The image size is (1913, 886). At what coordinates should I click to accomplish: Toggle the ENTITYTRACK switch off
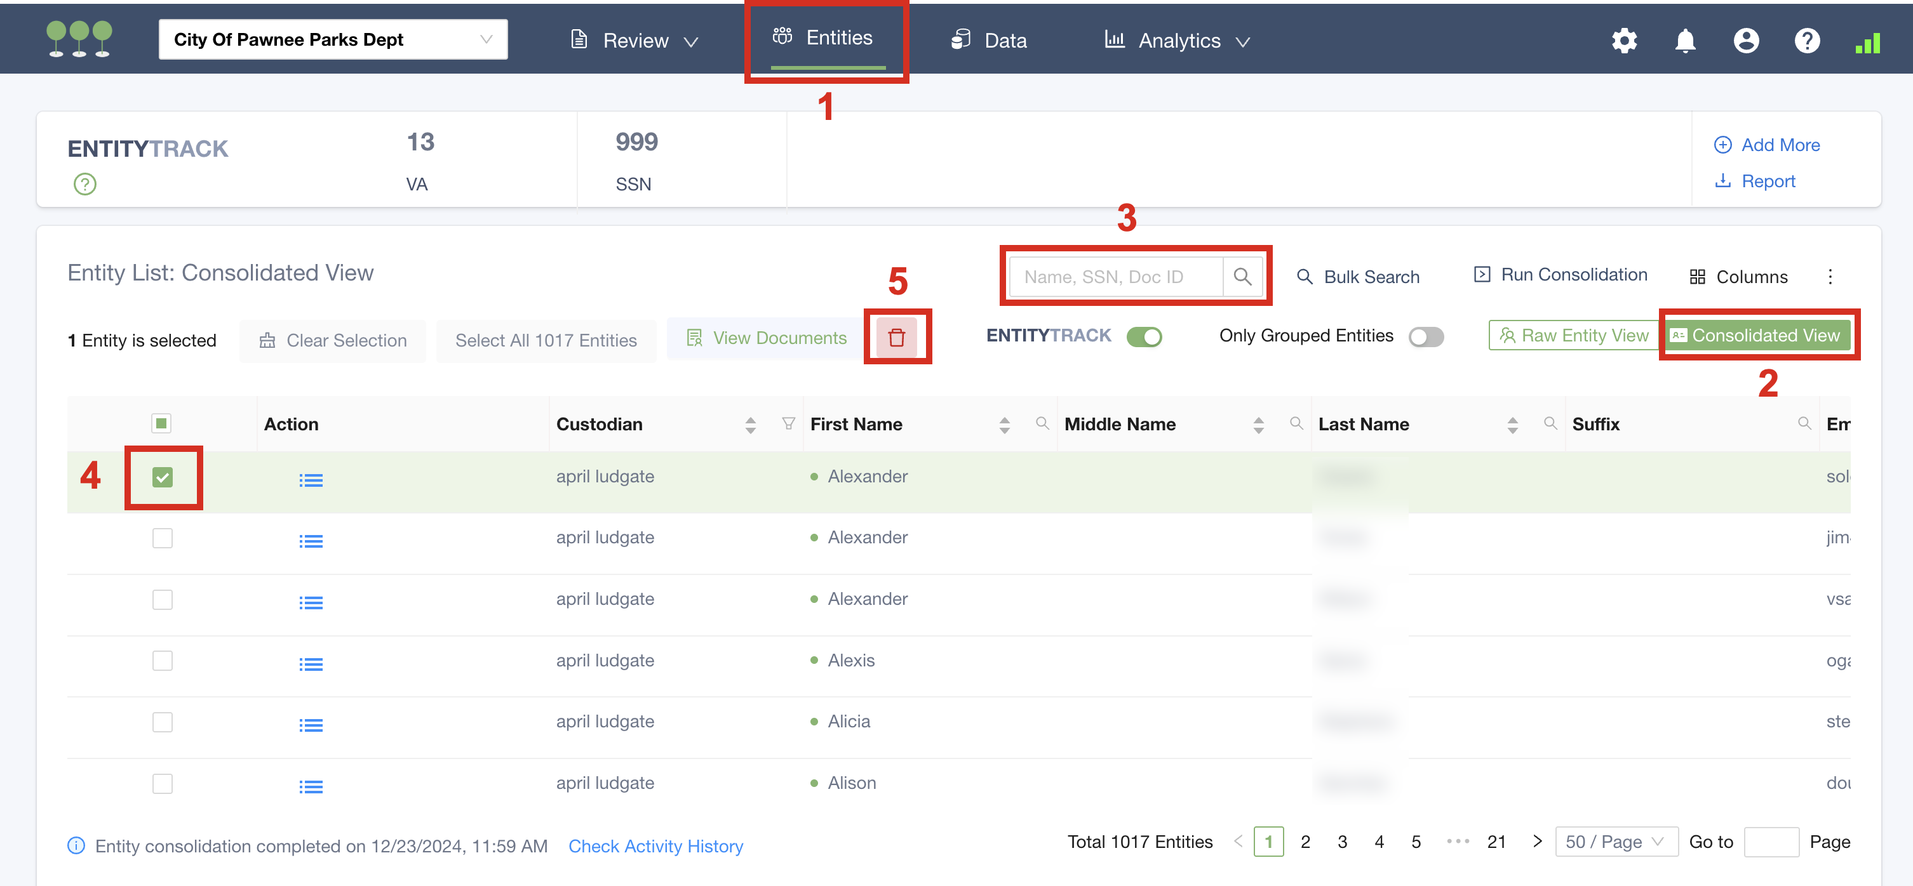pos(1144,336)
